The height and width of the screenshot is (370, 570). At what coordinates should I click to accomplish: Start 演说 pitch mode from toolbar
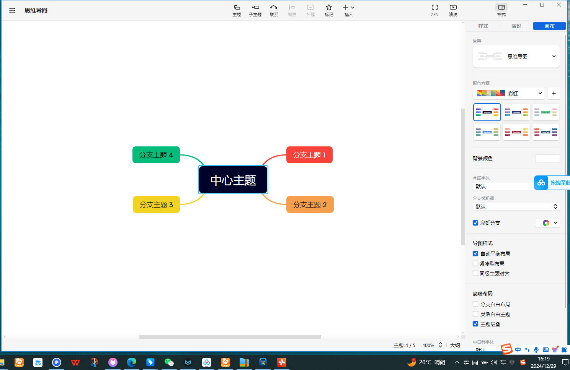click(x=453, y=10)
